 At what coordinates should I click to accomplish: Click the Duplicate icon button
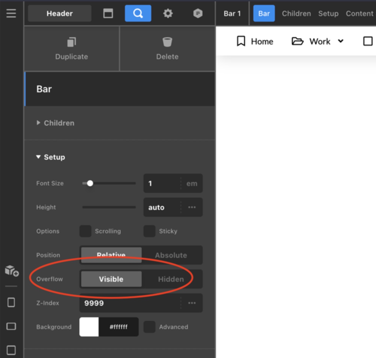72,48
